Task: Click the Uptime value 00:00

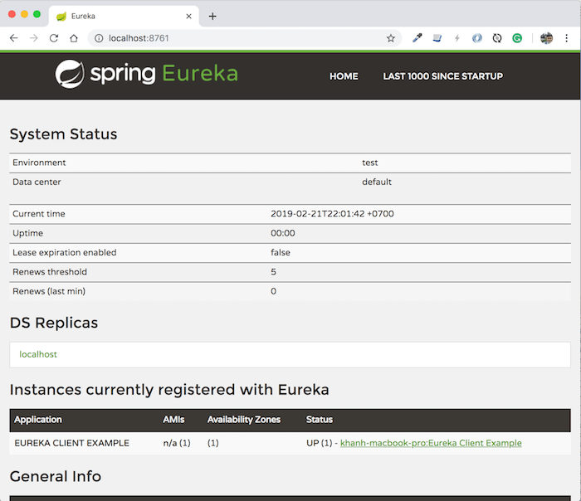Action: click(x=283, y=233)
